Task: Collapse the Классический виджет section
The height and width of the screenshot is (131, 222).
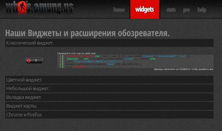Action: [109, 43]
